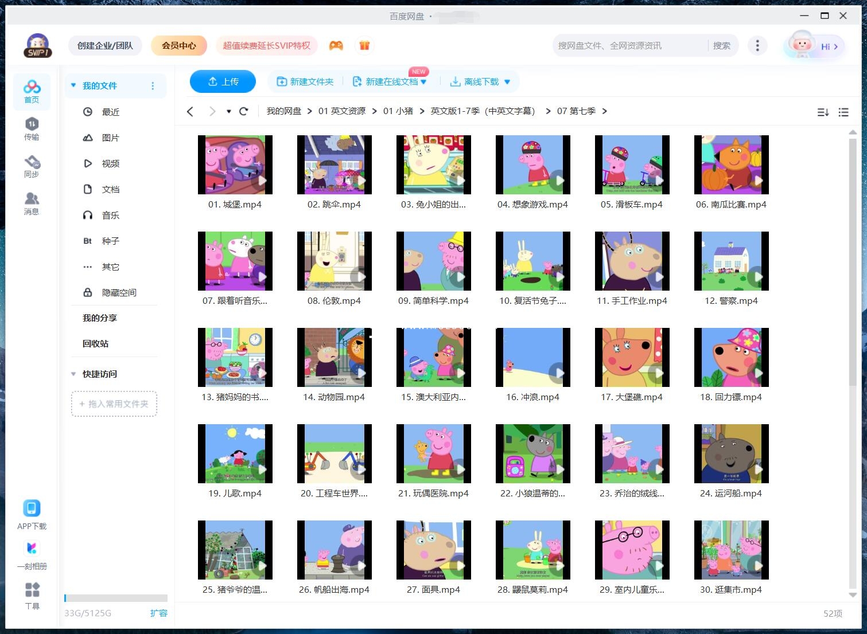
Task: Refresh the file list
Action: click(x=243, y=111)
